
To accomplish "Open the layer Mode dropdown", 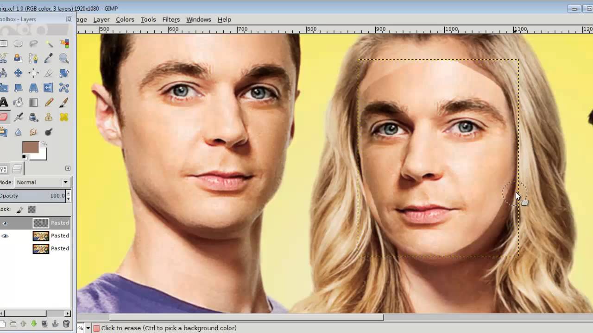I will pyautogui.click(x=42, y=182).
